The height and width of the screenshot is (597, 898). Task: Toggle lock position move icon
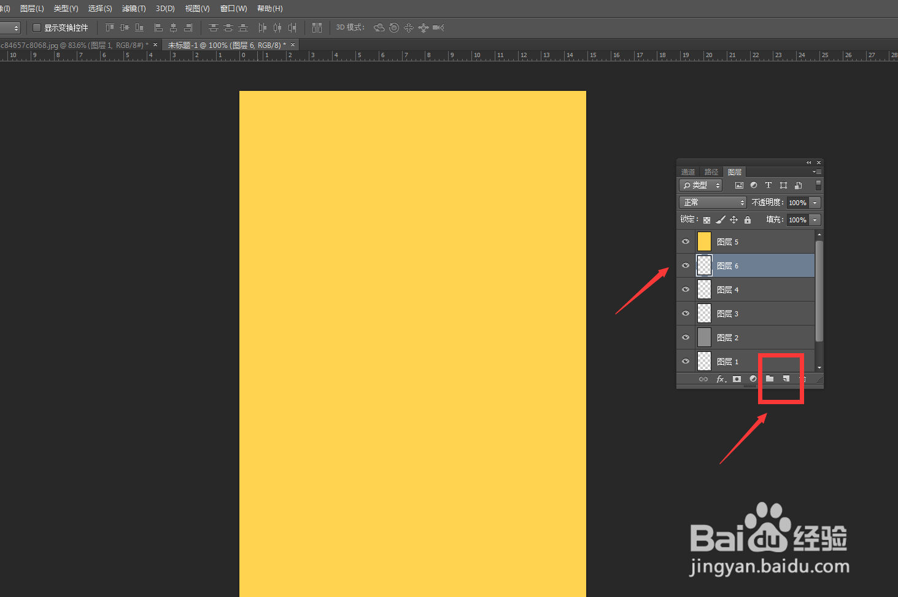(734, 220)
